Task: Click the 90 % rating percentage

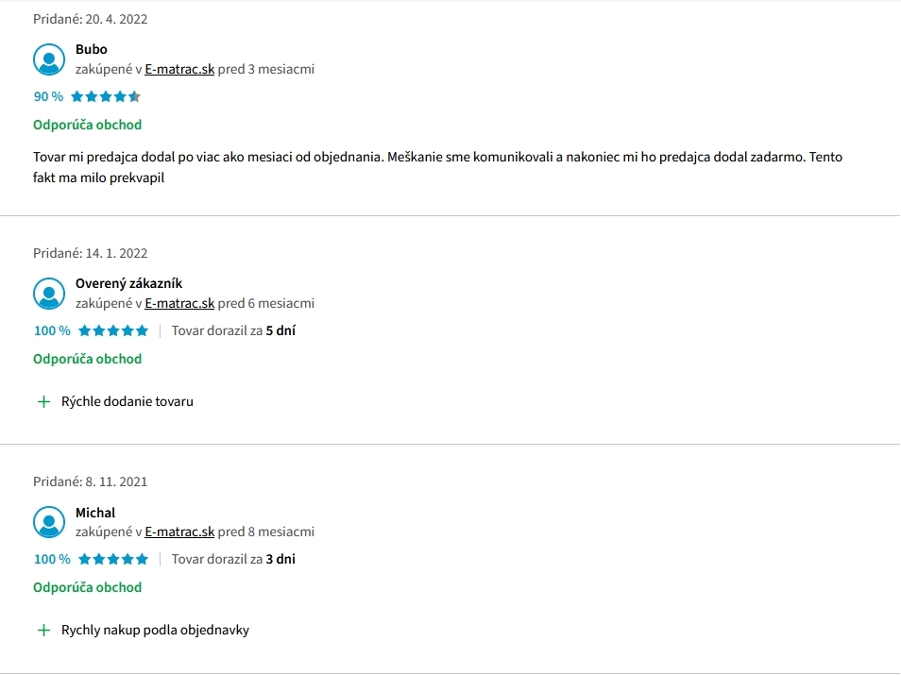Action: click(48, 96)
